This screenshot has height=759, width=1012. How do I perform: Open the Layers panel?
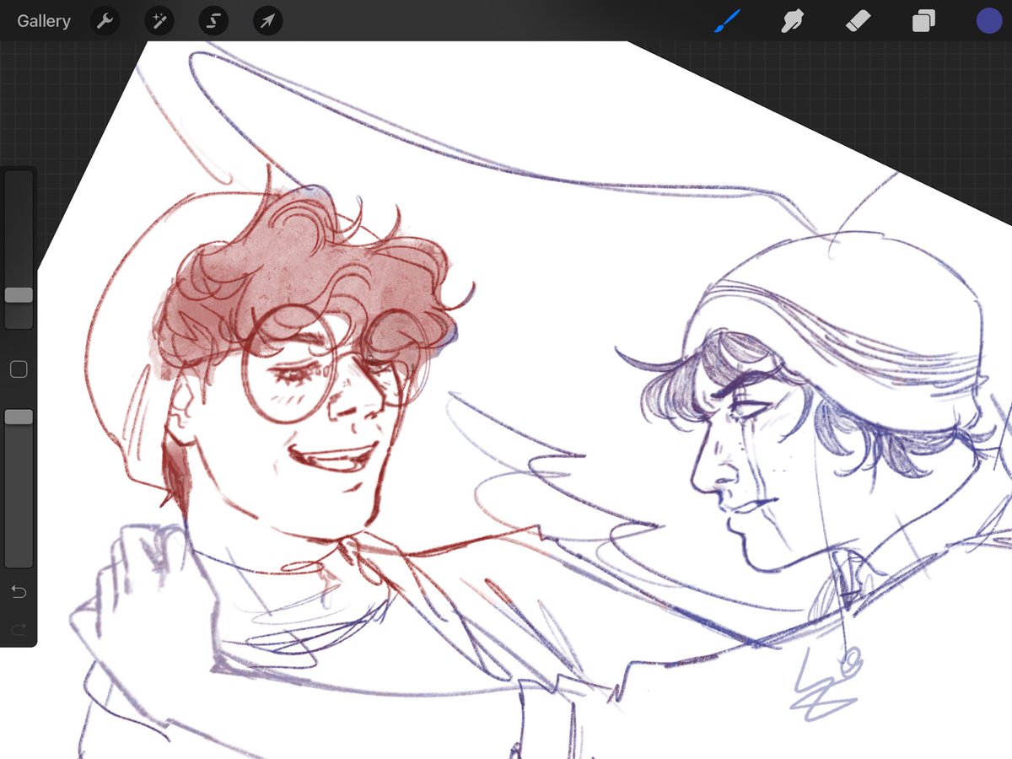click(x=923, y=21)
